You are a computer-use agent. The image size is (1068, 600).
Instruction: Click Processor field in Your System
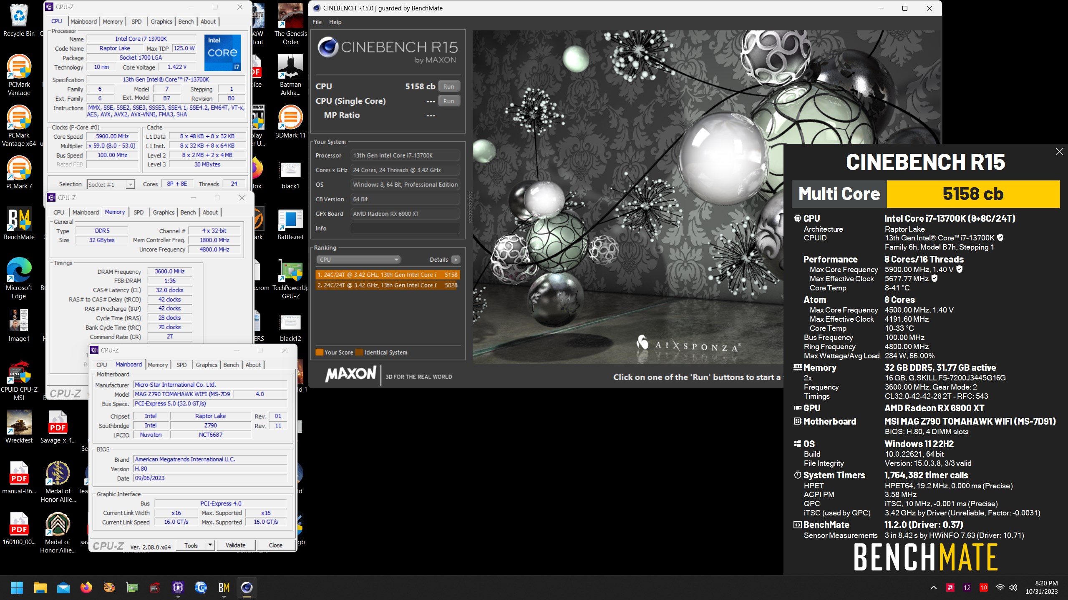coord(405,155)
